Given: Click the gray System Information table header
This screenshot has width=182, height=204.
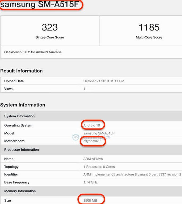Looking at the screenshot, I should pyautogui.click(x=91, y=116).
